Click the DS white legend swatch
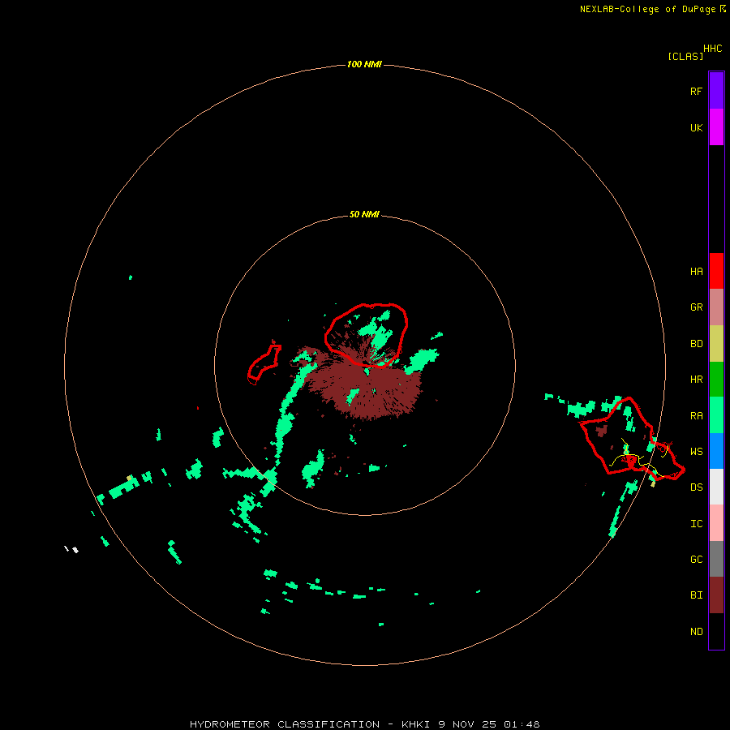 [716, 487]
